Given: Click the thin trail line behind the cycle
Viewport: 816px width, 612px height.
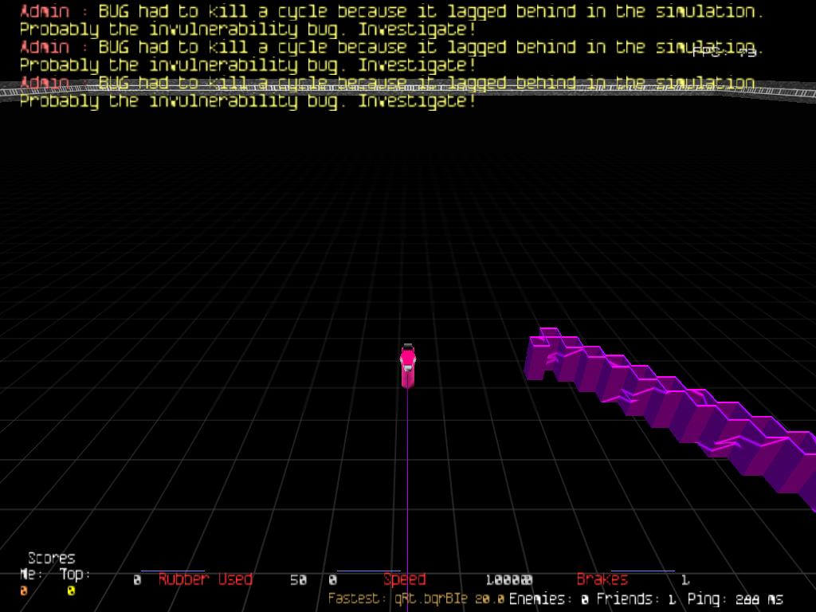Looking at the screenshot, I should coord(407,478).
